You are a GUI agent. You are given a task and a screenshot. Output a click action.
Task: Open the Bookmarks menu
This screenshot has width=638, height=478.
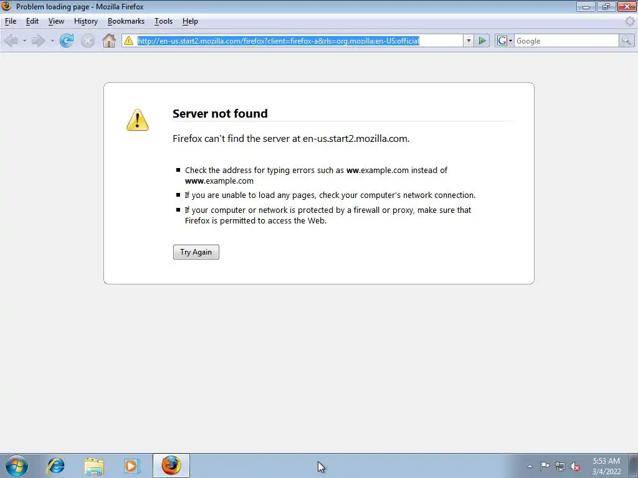[126, 21]
